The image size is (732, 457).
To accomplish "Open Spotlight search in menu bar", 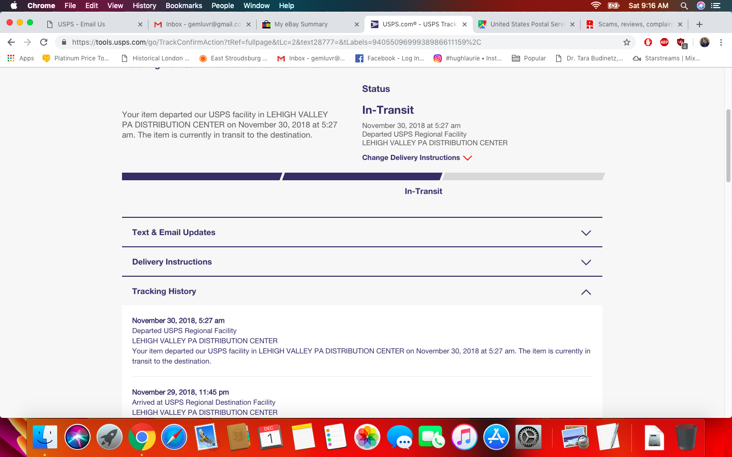I will [x=684, y=6].
